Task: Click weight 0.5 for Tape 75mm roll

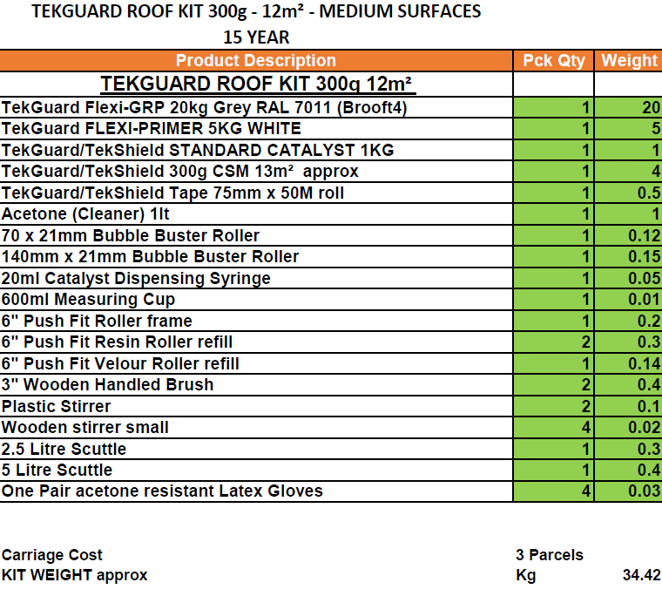Action: pos(628,193)
